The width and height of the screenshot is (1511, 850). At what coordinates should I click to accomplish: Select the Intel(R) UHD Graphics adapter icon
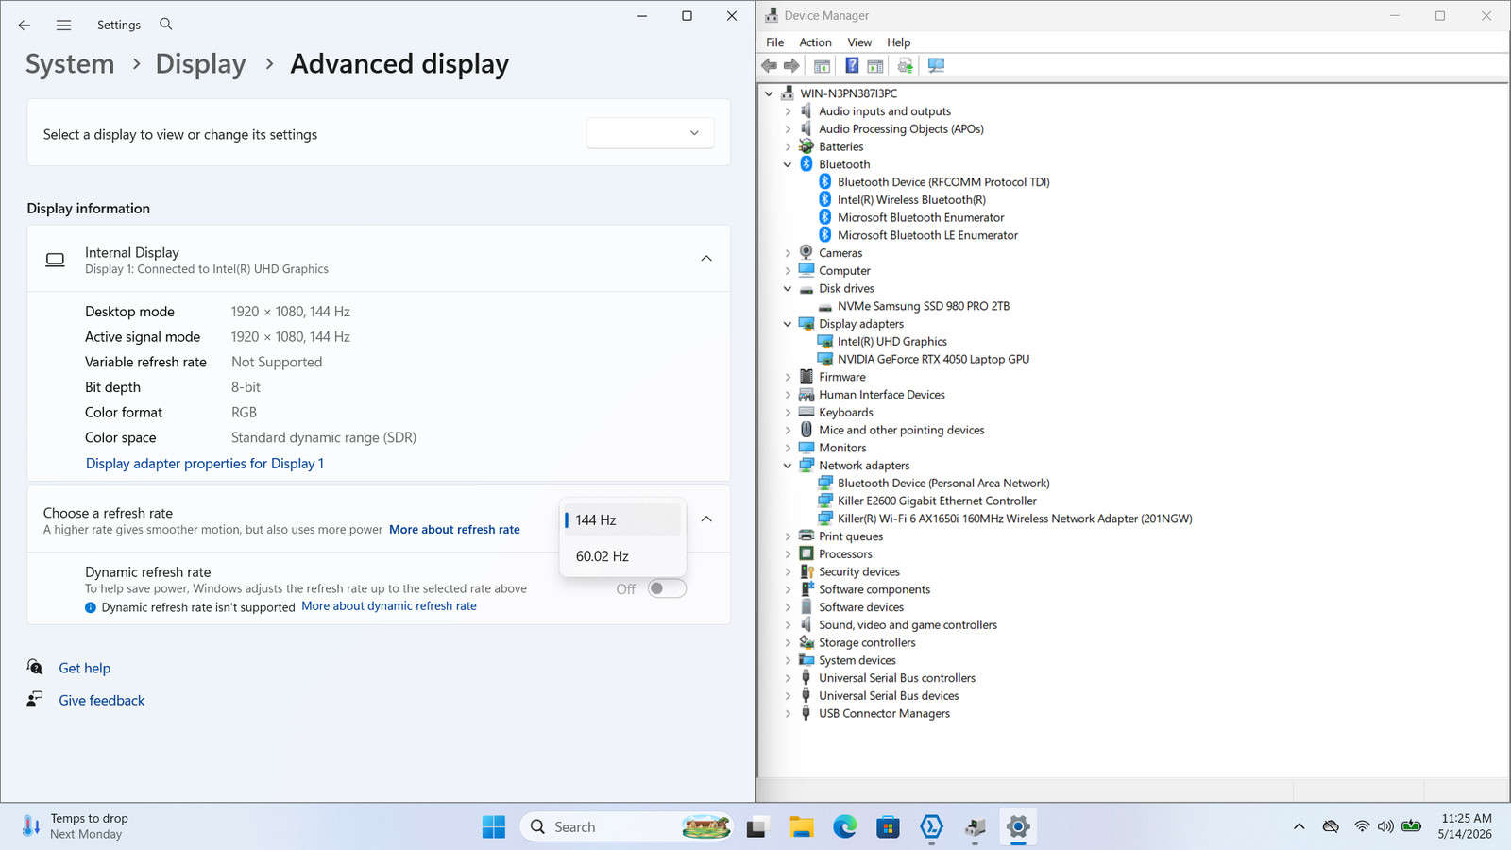pyautogui.click(x=825, y=342)
